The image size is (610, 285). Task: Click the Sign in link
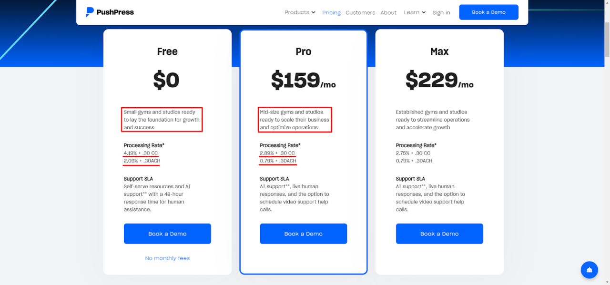coord(441,13)
